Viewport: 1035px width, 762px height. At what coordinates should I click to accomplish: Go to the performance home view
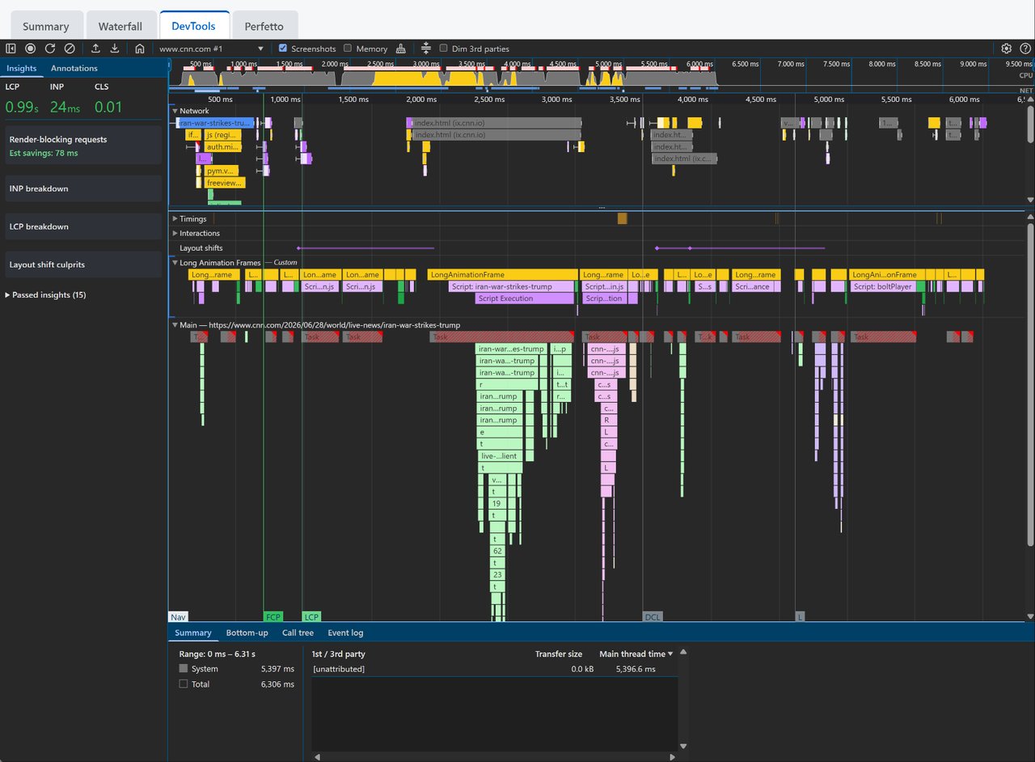(140, 49)
